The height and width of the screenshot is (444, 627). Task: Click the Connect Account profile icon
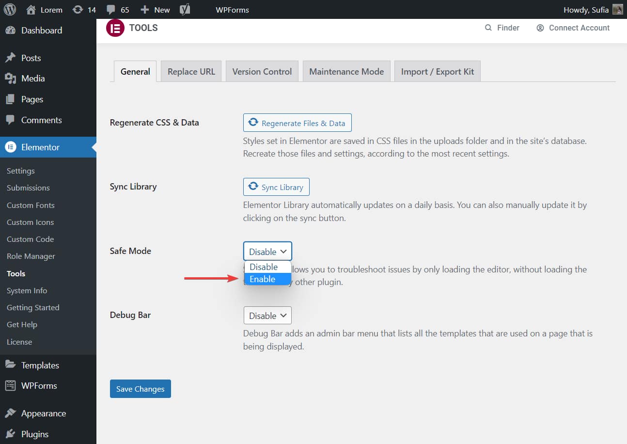coord(540,28)
